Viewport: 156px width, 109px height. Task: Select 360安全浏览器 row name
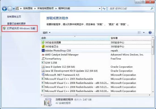(x=53, y=42)
